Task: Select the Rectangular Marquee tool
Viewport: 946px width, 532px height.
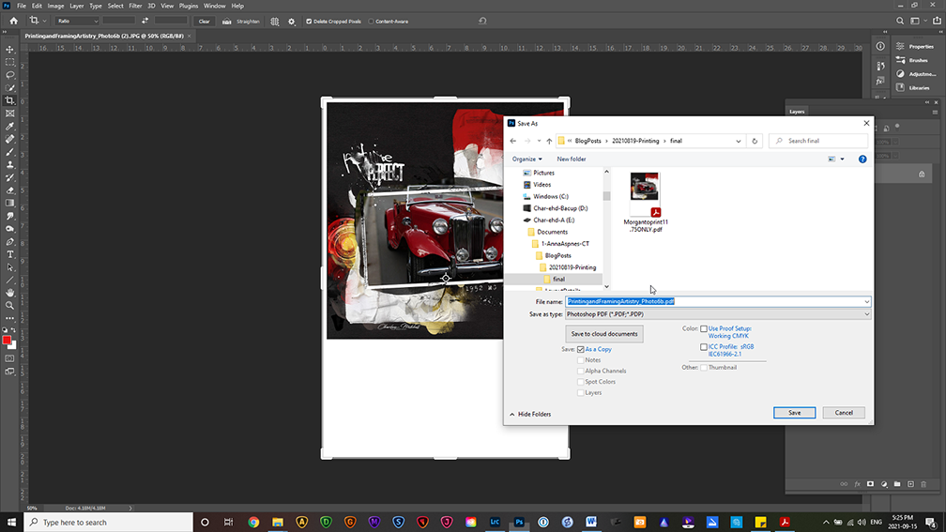Action: [x=9, y=62]
